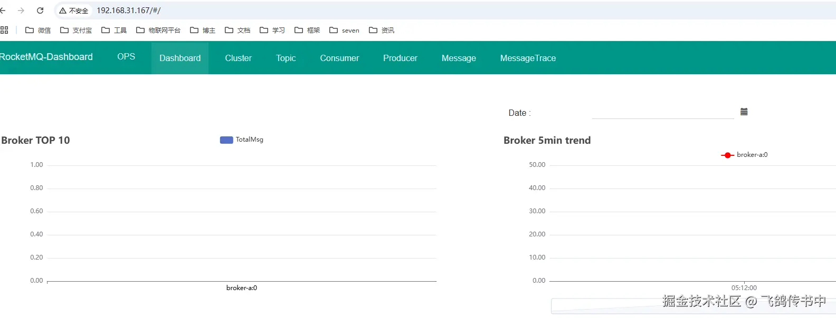Screen dimensions: 836x318
Task: Reload the page with refresh icon
Action: click(40, 11)
